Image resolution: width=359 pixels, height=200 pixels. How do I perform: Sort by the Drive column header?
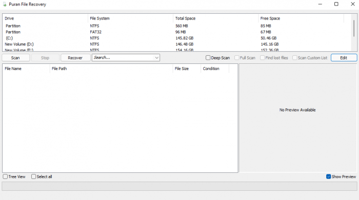[x=45, y=18]
